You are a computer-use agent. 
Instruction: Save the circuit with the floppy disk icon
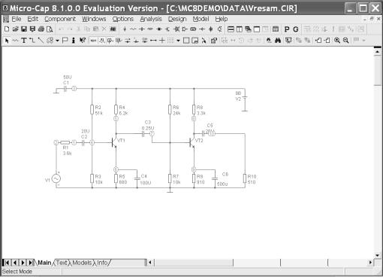pos(24,29)
